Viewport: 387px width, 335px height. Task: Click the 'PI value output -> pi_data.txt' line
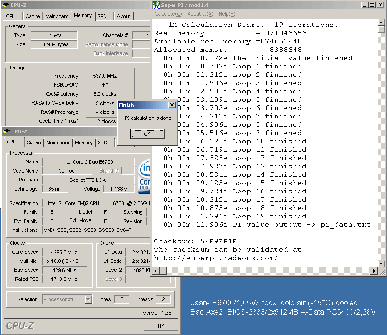(x=267, y=225)
